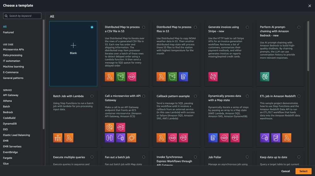Click the SQS icon in Dynamically process data card
315x176 pixels.
(224, 138)
